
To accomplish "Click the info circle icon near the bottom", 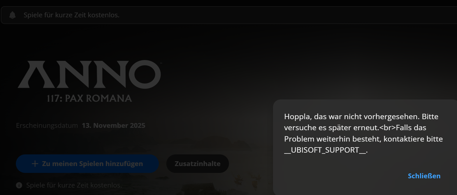I will [19, 185].
